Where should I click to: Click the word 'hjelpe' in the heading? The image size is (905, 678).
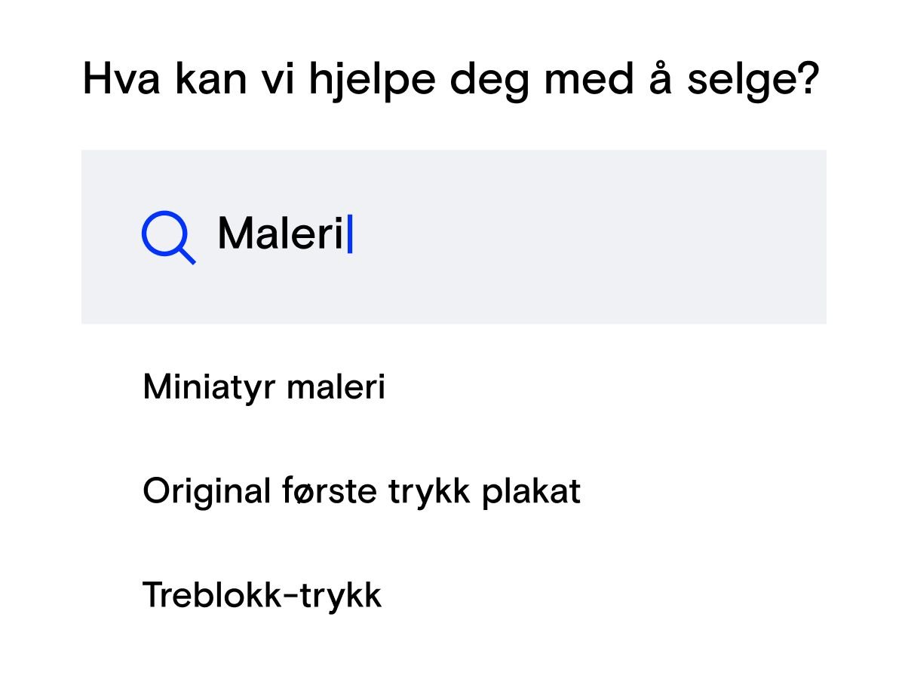372,79
